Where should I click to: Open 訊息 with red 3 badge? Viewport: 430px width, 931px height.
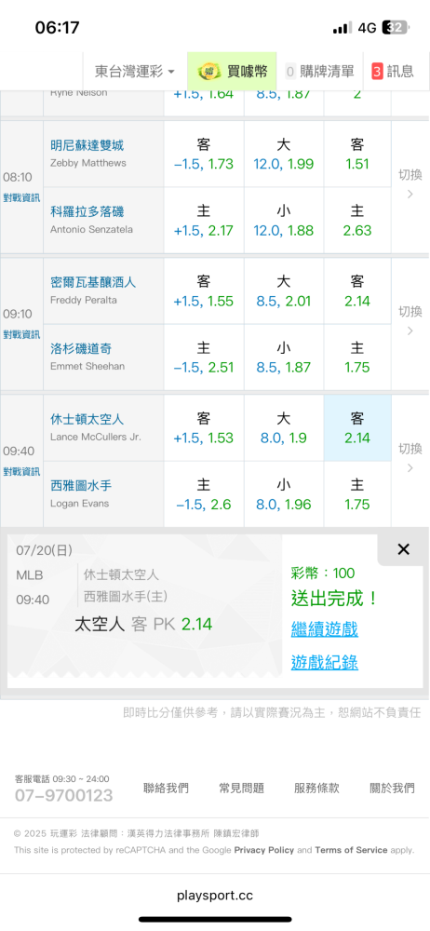tap(393, 72)
